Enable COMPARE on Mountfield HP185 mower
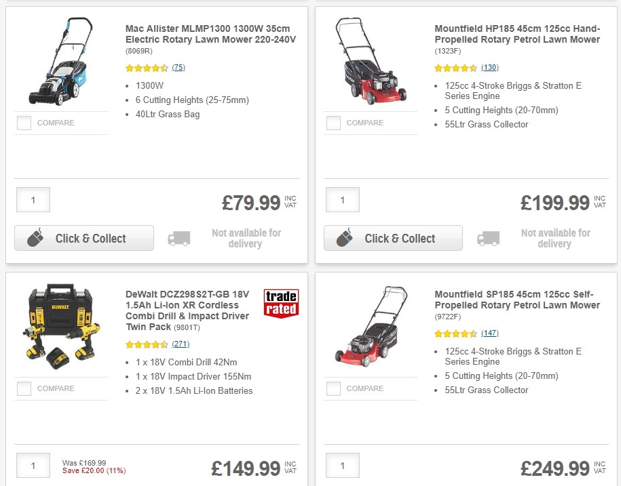Viewport: 621px width, 486px height. [x=333, y=123]
